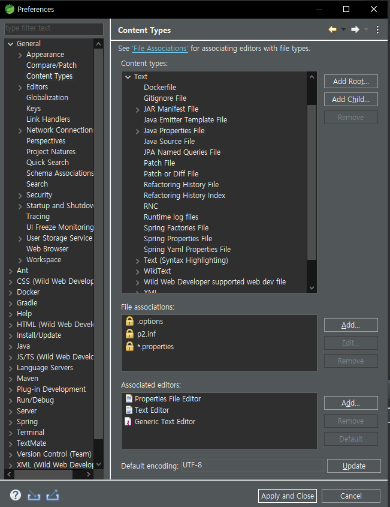Select the locked *.properties association
390x507 pixels.
150,346
